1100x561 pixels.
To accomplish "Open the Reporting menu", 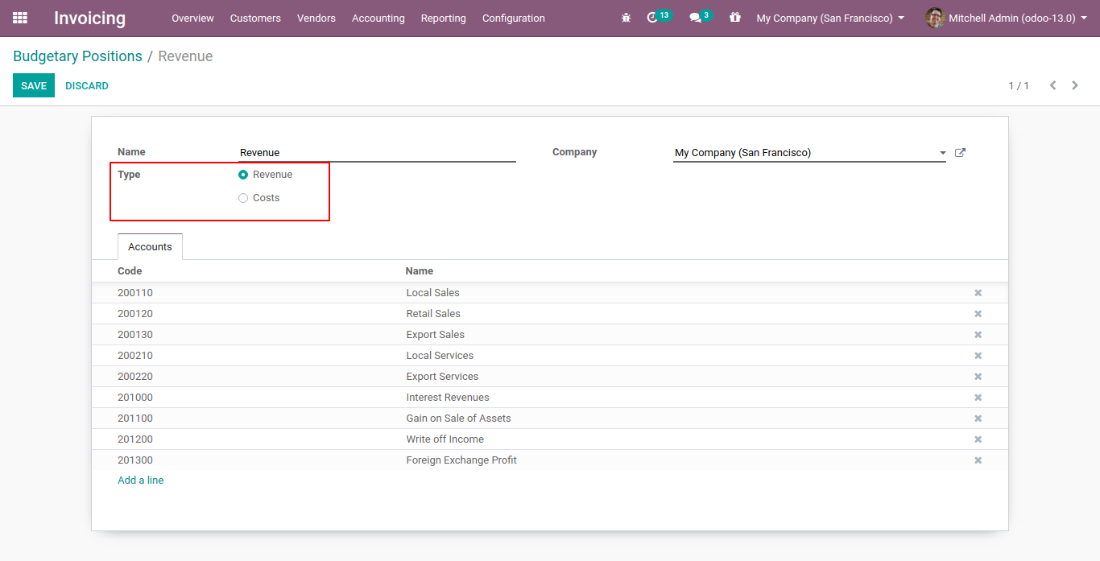I will [x=443, y=18].
